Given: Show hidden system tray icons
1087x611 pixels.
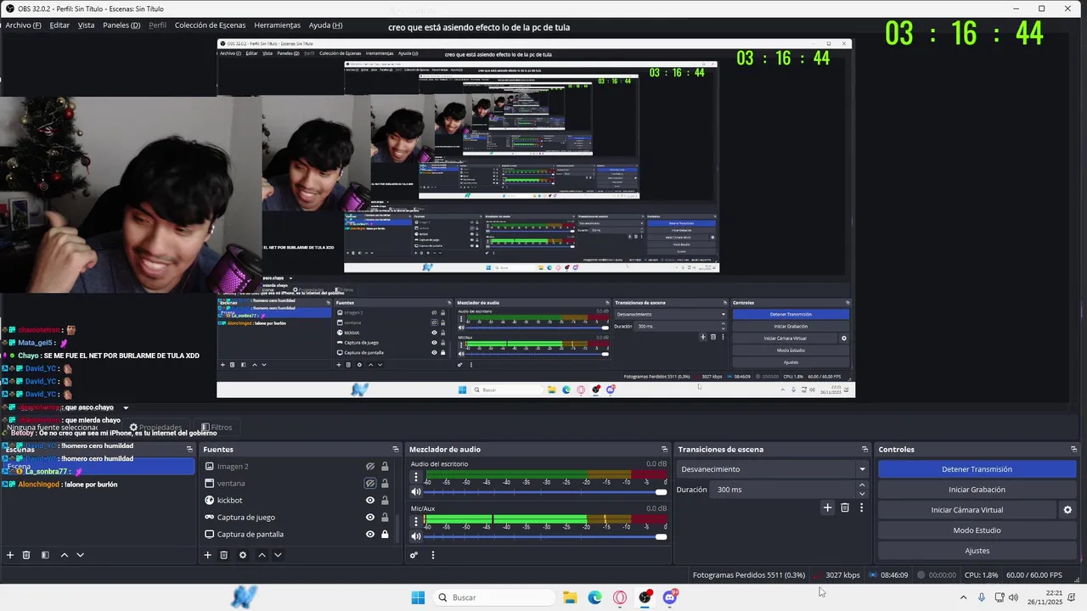Looking at the screenshot, I should tap(963, 597).
